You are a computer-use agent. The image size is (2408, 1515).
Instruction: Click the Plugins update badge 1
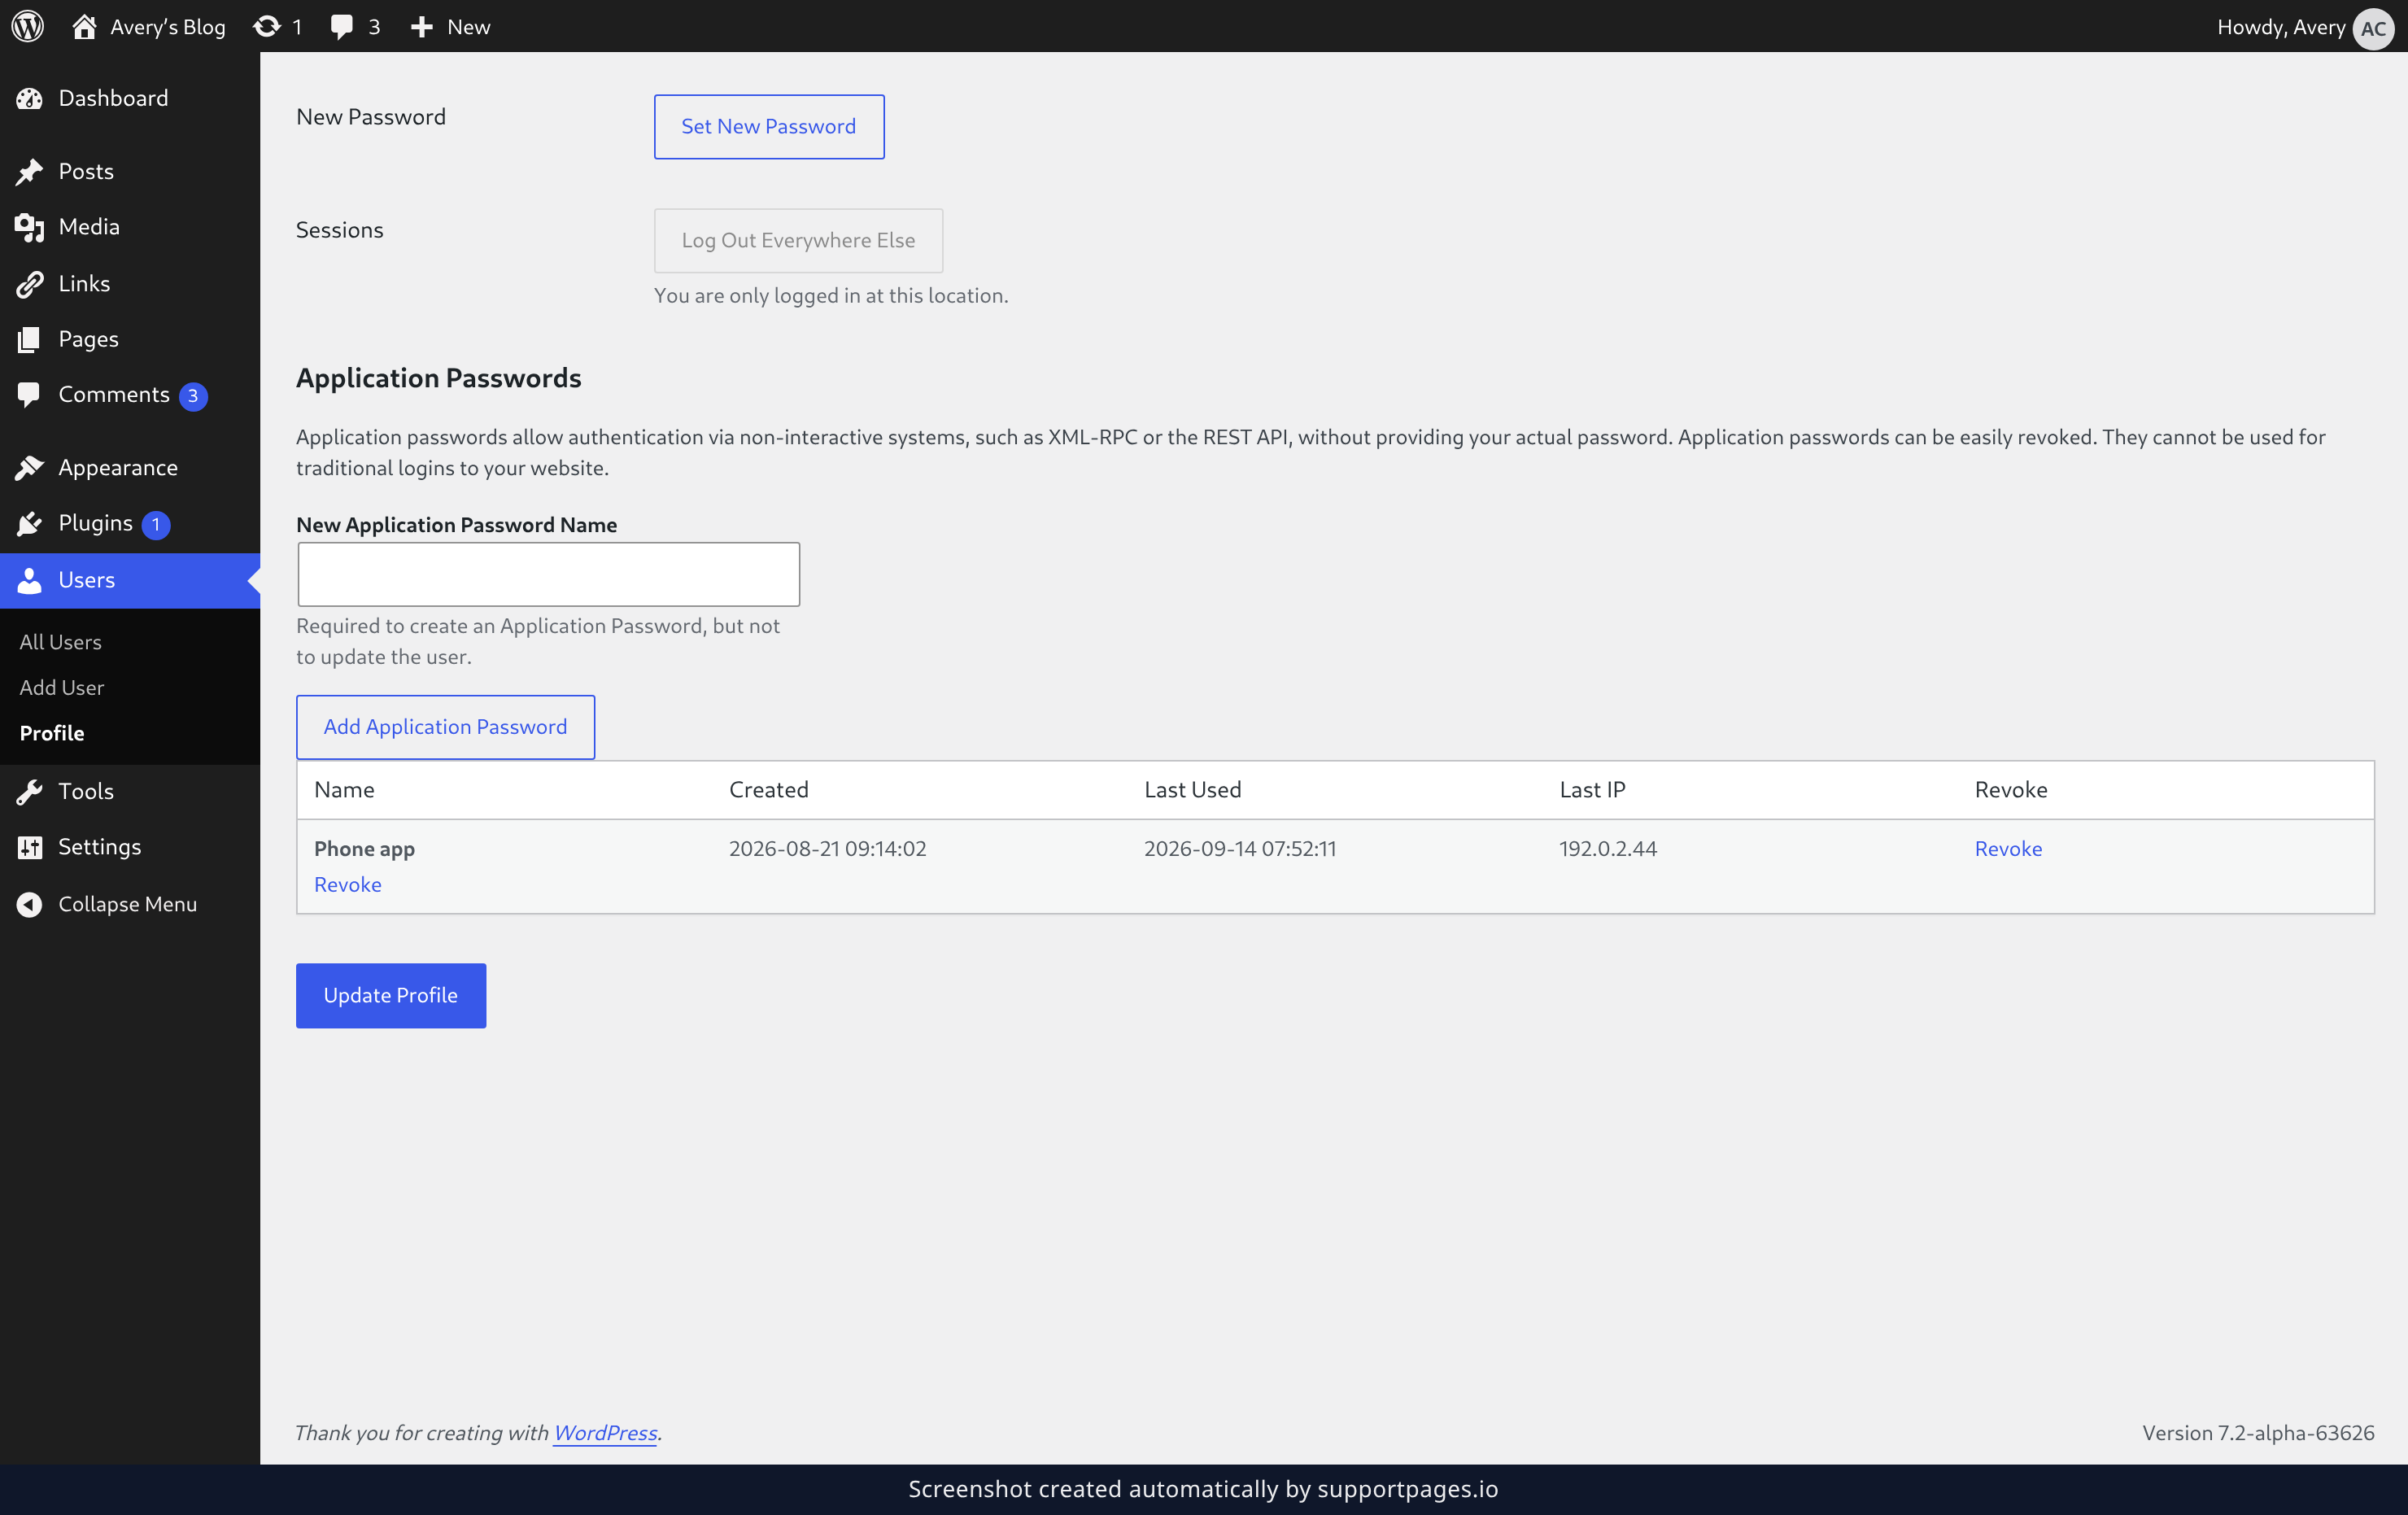[156, 524]
